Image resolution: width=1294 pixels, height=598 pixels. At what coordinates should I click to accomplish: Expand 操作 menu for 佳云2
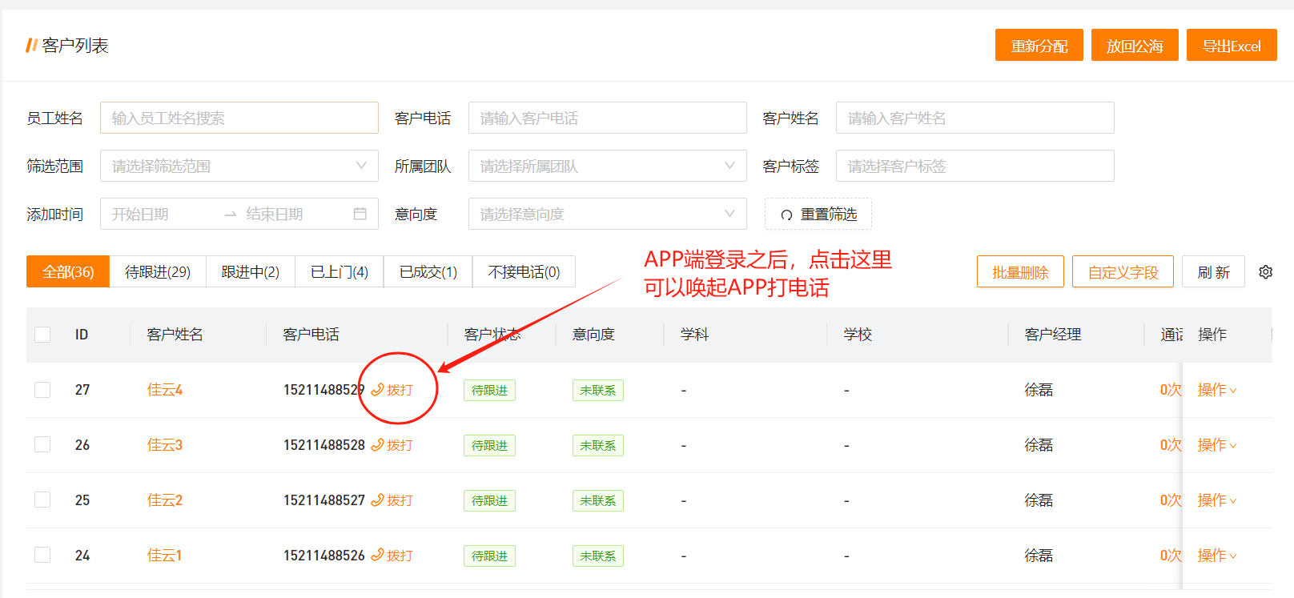point(1217,500)
